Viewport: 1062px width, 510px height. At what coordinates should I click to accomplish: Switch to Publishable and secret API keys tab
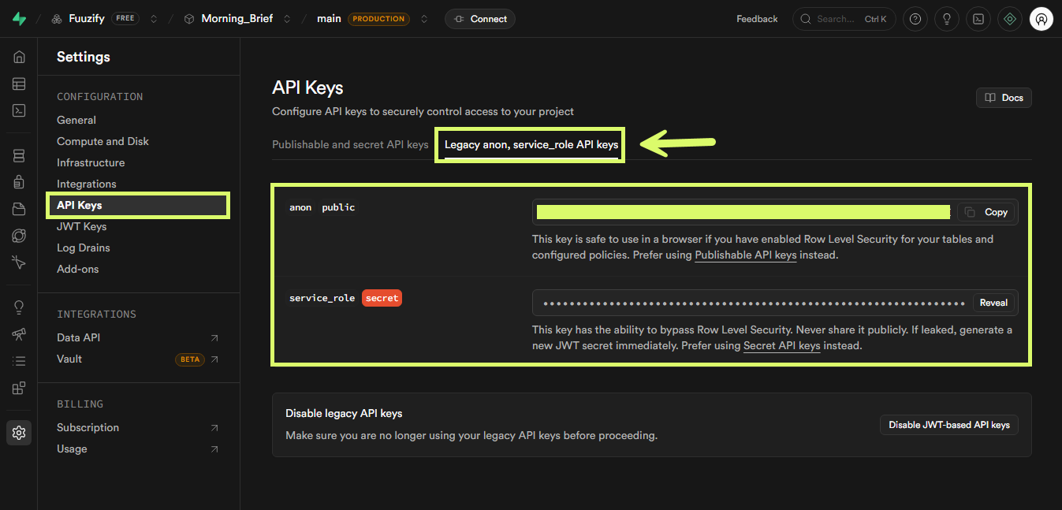[350, 145]
